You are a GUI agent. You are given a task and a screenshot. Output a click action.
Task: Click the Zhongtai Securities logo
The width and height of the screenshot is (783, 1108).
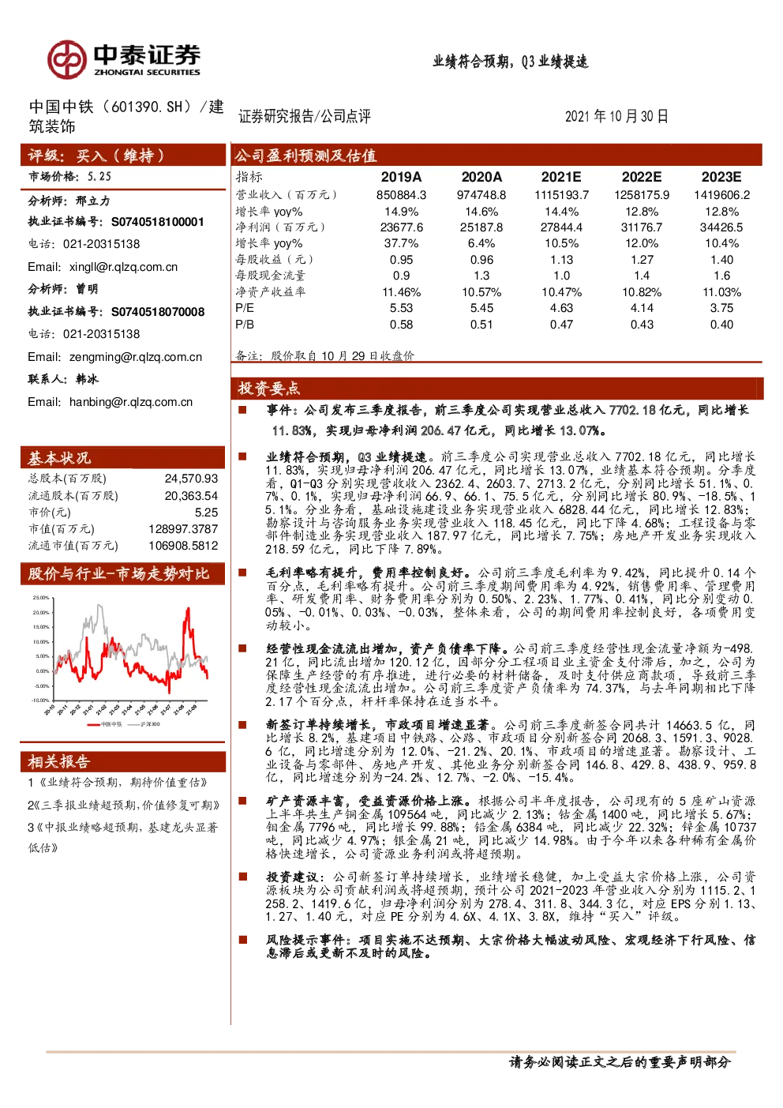124,59
